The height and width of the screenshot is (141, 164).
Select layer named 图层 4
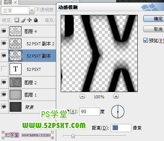pos(31,31)
